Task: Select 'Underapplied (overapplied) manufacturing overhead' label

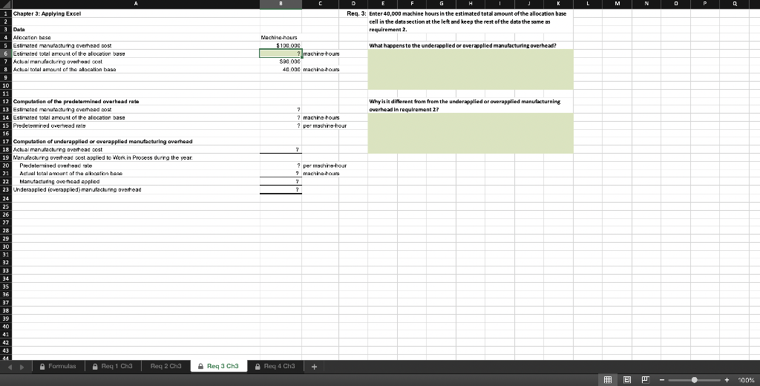Action: [77, 189]
